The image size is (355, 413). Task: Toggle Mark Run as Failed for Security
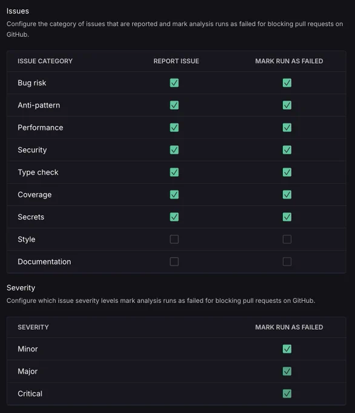pyautogui.click(x=287, y=150)
